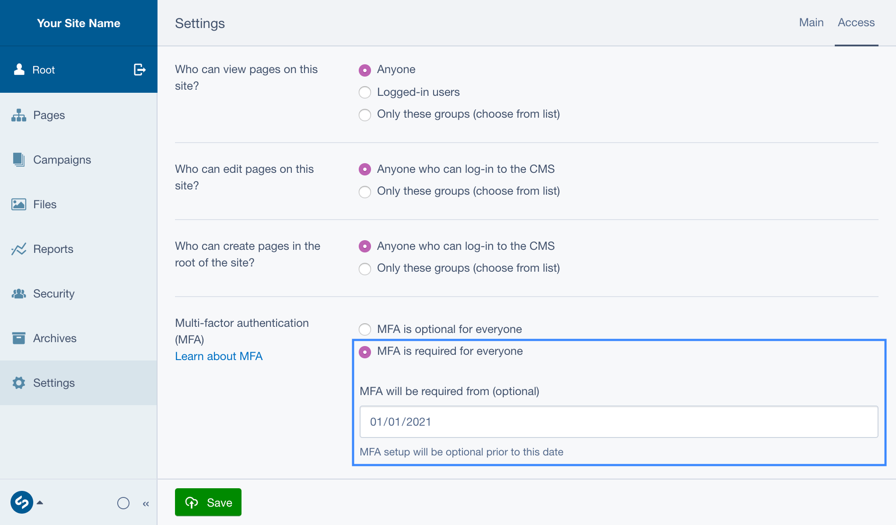This screenshot has height=525, width=896.
Task: Open the Security section
Action: 53,294
